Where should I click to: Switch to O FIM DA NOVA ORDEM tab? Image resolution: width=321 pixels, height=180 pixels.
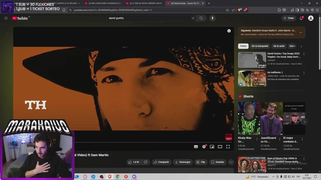tap(144, 3)
